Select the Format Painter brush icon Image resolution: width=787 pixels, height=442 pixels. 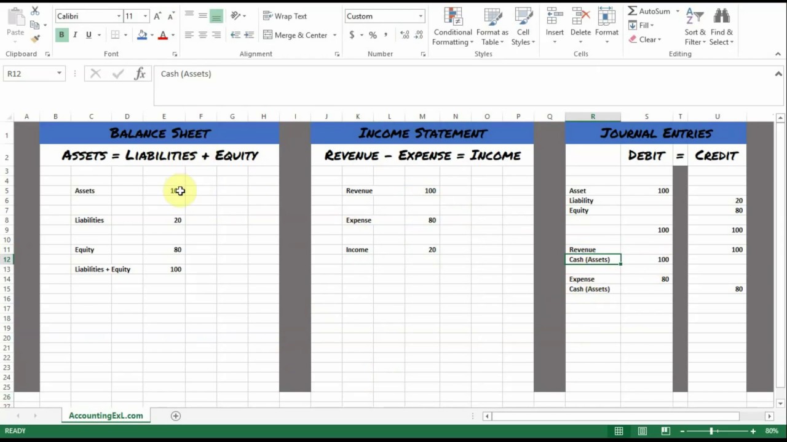[x=35, y=39]
